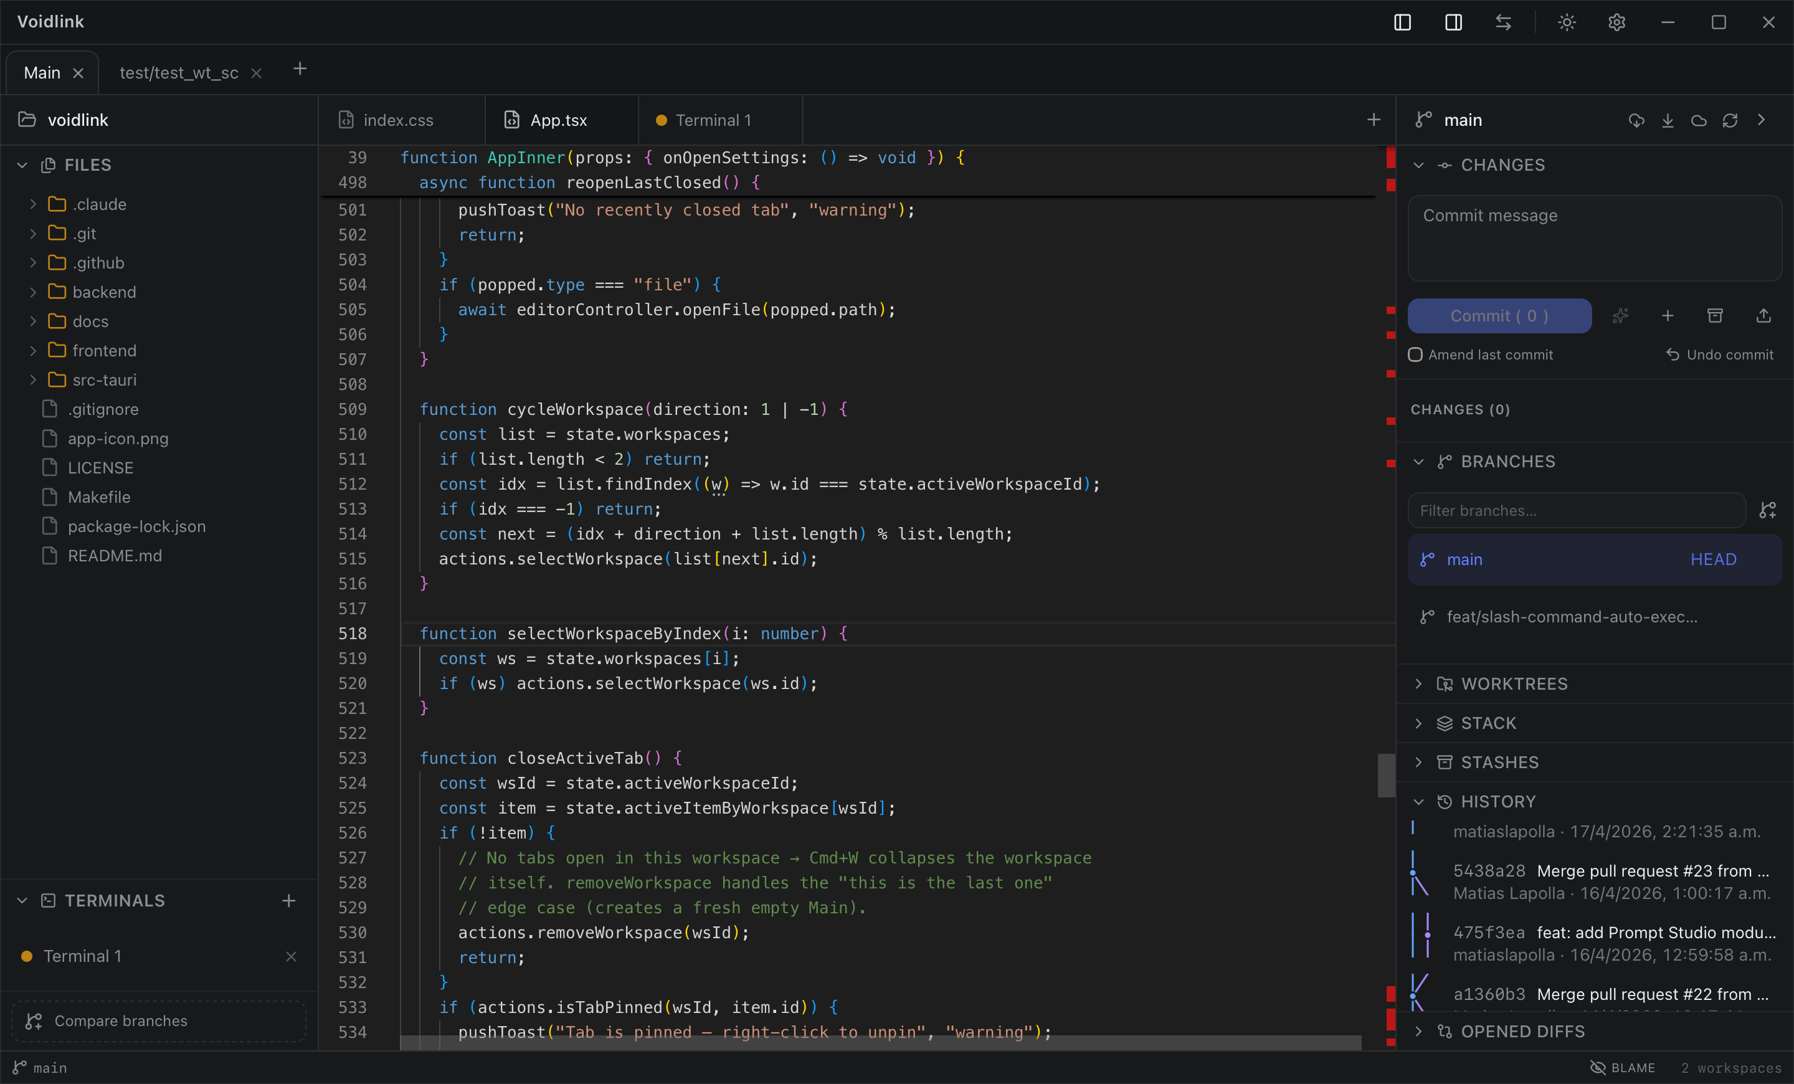The height and width of the screenshot is (1084, 1794).
Task: Click the Filter branches input field
Action: (x=1577, y=510)
